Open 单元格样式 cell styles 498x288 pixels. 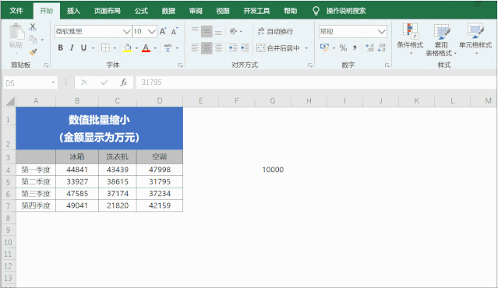(475, 39)
